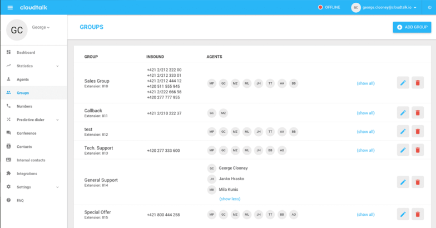
Task: Delete the General Support group
Action: pyautogui.click(x=418, y=182)
